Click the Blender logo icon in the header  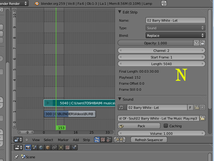click(36, 3)
